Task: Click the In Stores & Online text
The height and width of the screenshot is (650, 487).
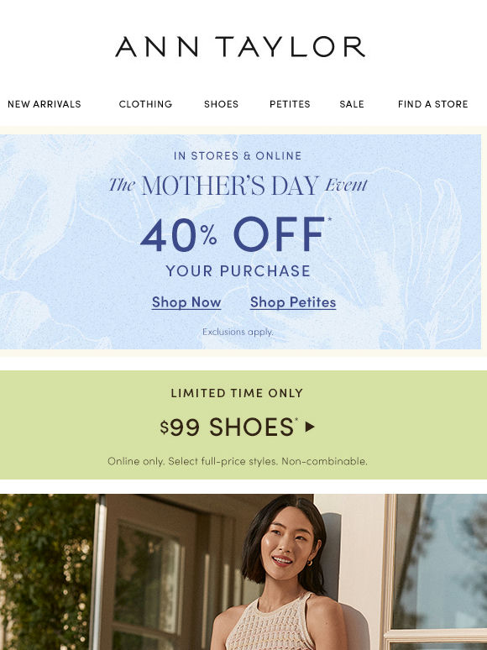Action: point(238,156)
